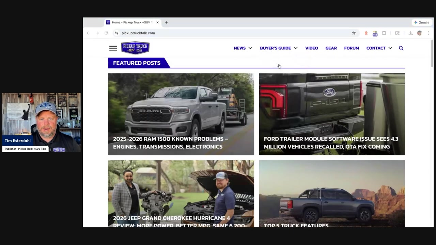Select the Home - Pickup Truck +SUV tab
The width and height of the screenshot is (436, 245).
pyautogui.click(x=132, y=22)
